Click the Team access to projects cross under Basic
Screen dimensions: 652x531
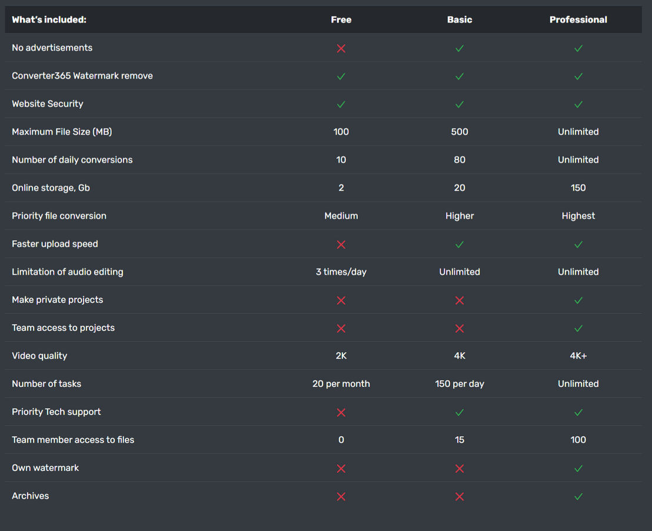click(460, 328)
